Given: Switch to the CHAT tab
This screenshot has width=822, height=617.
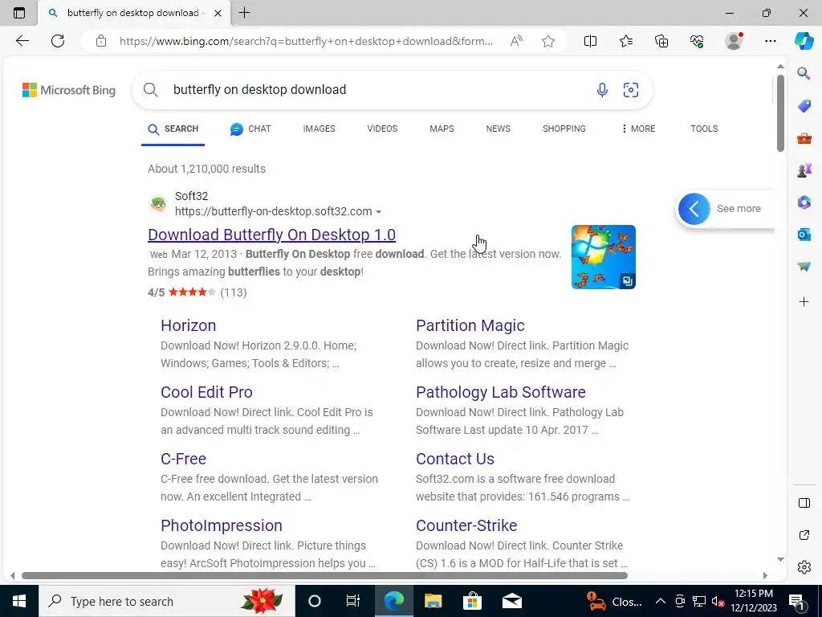Looking at the screenshot, I should [x=250, y=129].
